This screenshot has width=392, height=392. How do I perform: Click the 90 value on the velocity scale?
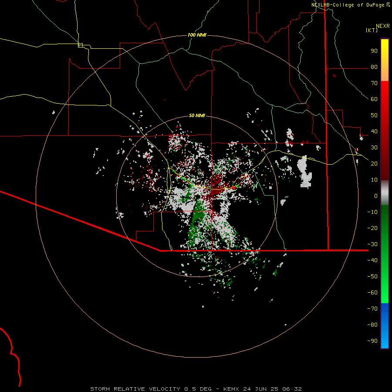click(x=374, y=51)
